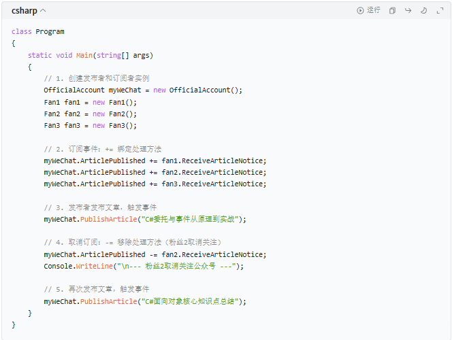Switch code block to dark theme
Screen dimensions: 452x340
[423, 10]
